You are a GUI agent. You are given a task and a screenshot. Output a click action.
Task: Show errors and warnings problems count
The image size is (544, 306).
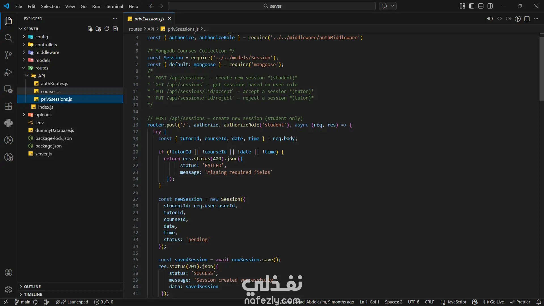point(104,302)
